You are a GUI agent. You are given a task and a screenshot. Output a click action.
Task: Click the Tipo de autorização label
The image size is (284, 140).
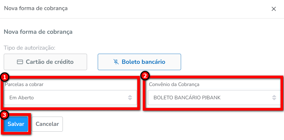[x=29, y=47]
